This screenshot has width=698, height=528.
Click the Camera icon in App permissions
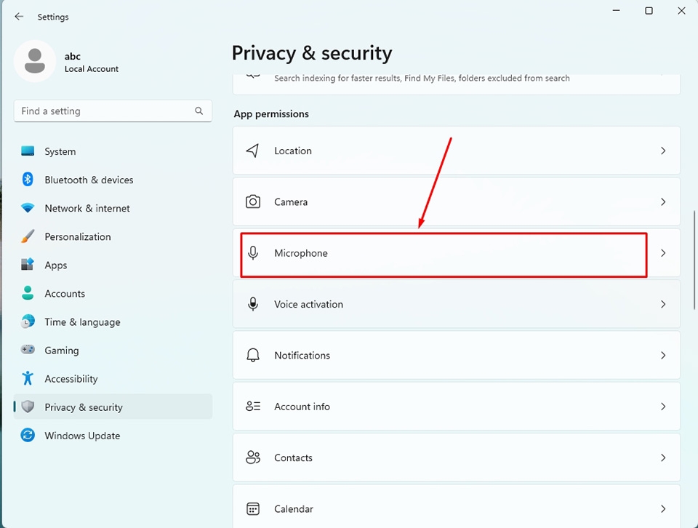(x=253, y=201)
